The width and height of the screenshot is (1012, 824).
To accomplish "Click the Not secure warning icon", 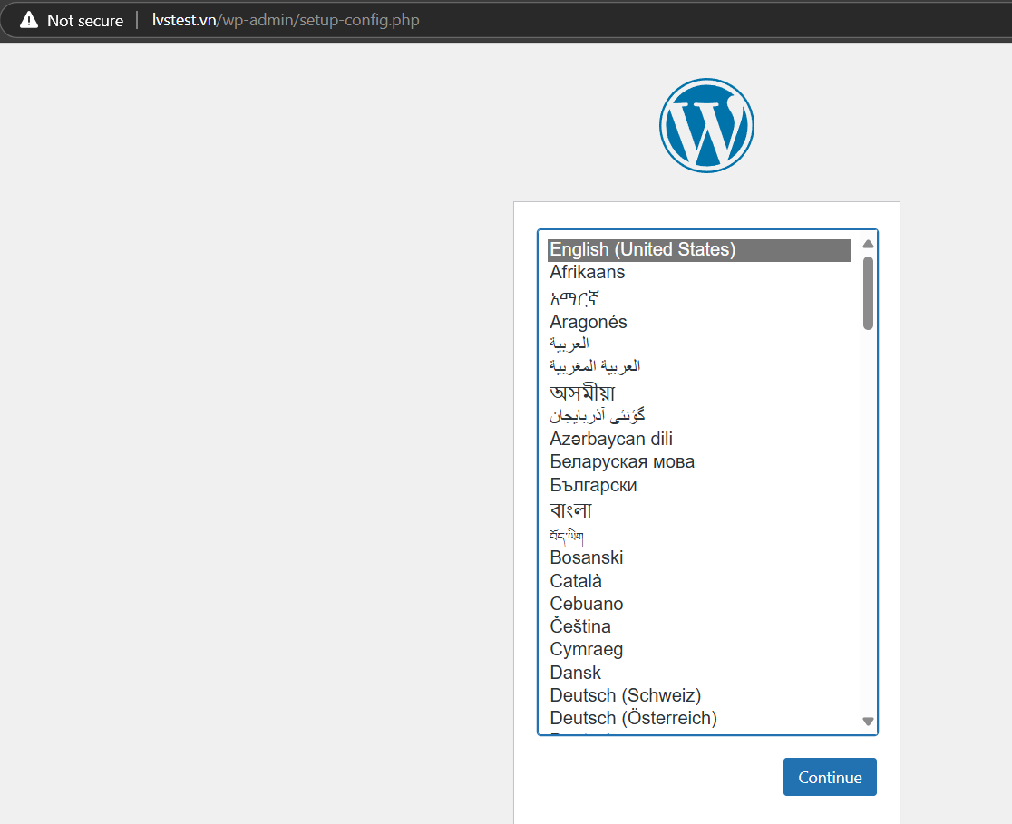I will [x=29, y=20].
